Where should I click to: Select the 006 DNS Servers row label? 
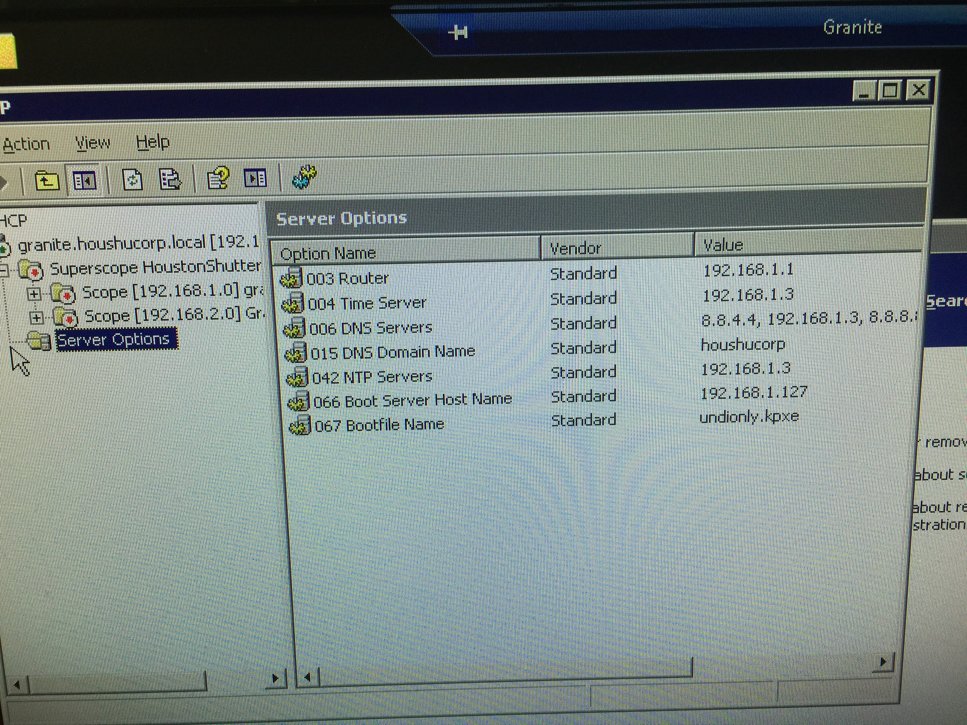(371, 328)
